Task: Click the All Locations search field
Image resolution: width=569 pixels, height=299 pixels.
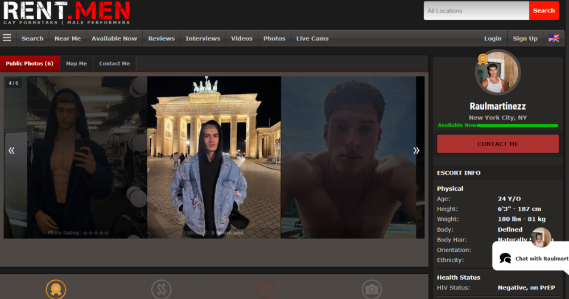Action: 476,11
